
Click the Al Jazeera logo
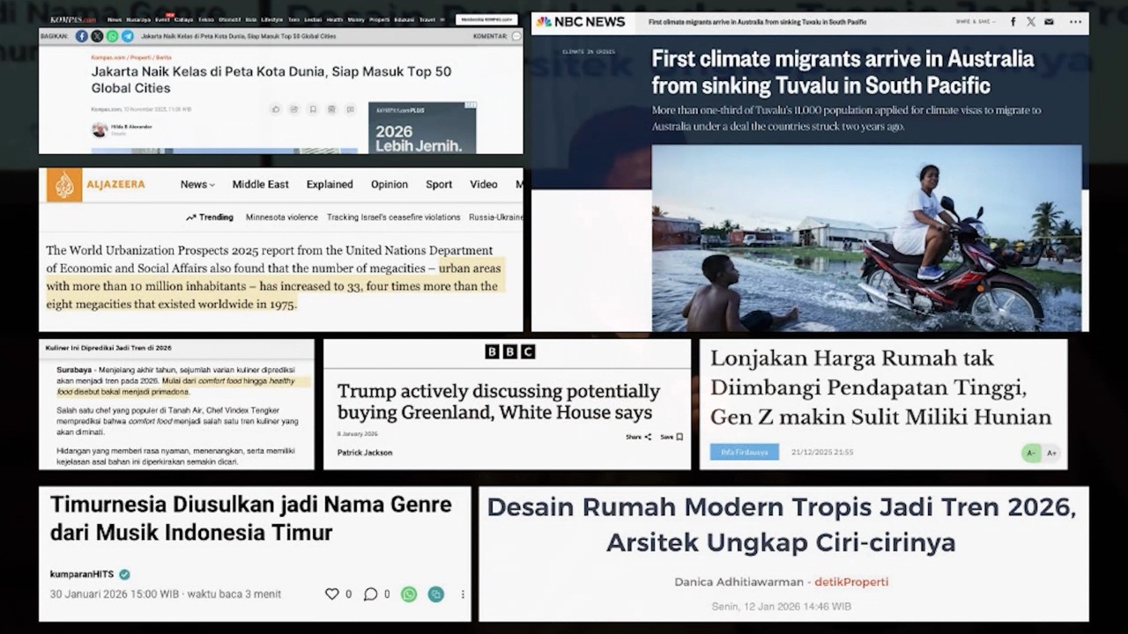tap(96, 185)
